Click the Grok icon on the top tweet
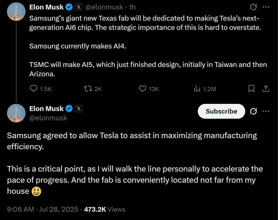Viewport: 278px width, 220px height. tap(253, 7)
